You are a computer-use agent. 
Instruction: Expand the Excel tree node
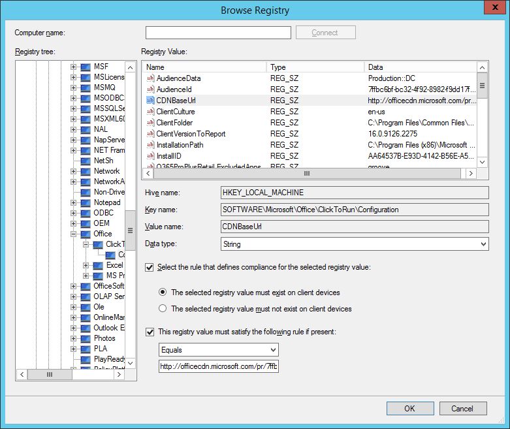[x=86, y=265]
